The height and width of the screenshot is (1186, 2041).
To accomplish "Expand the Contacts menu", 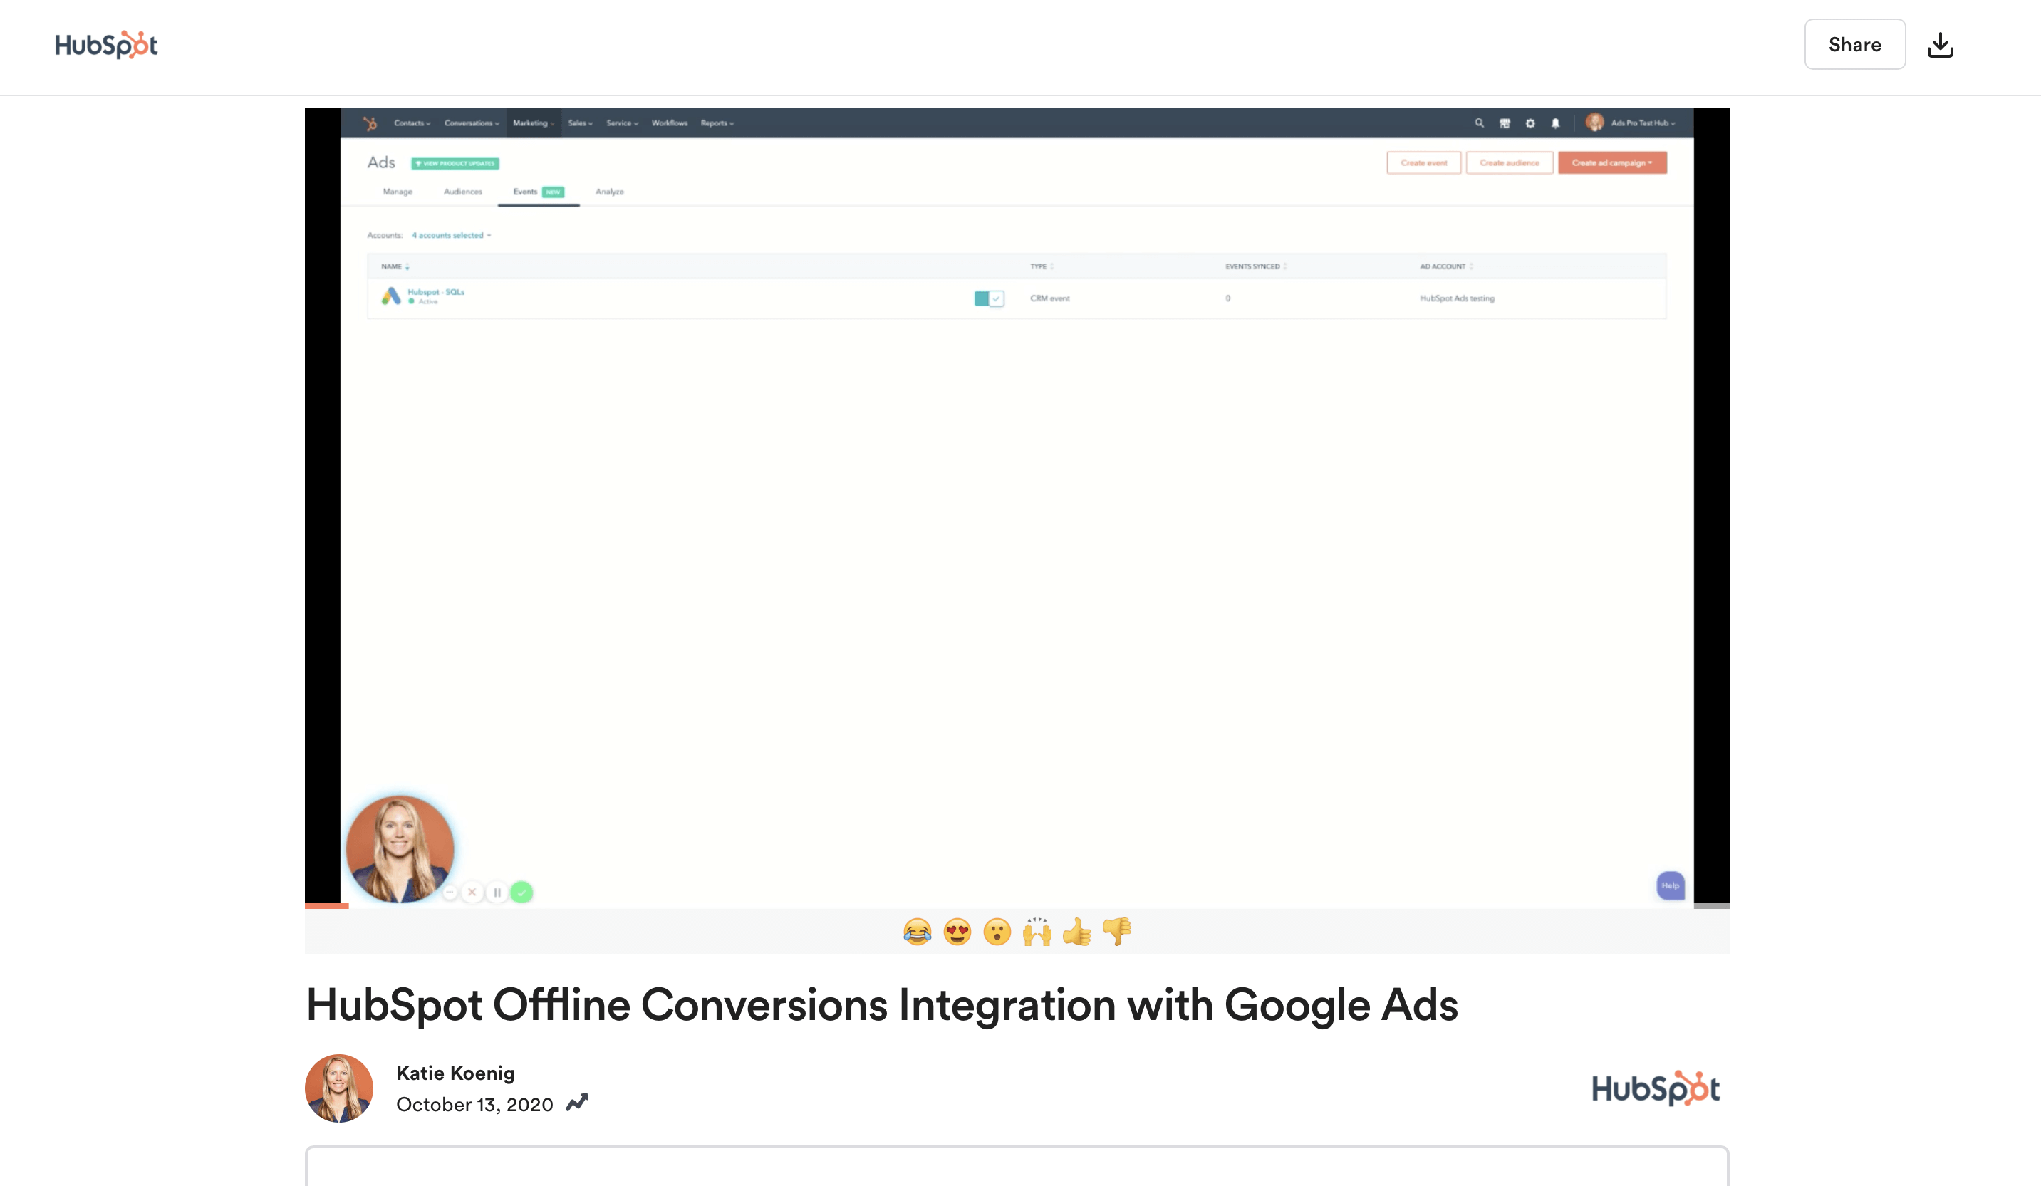I will (x=412, y=123).
